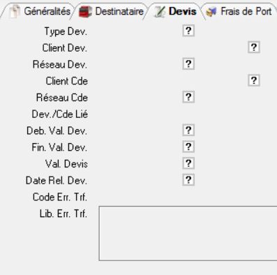The height and width of the screenshot is (275, 277).
Task: Click the red truck icon on Destinataire tab
Action: (x=85, y=11)
